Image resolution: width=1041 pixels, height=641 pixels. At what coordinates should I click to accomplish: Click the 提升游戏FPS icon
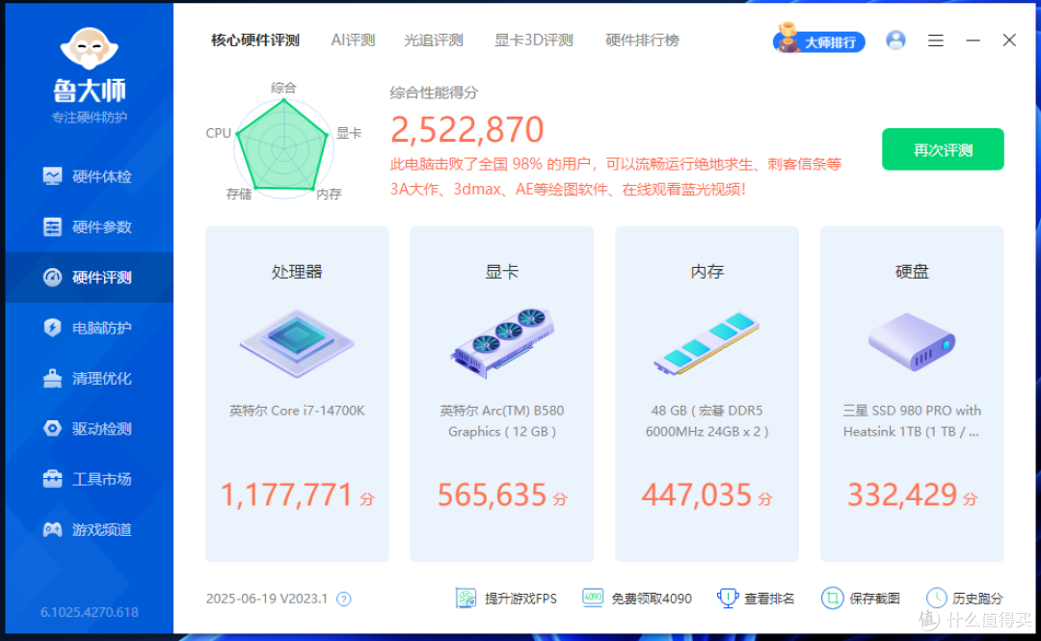point(467,599)
